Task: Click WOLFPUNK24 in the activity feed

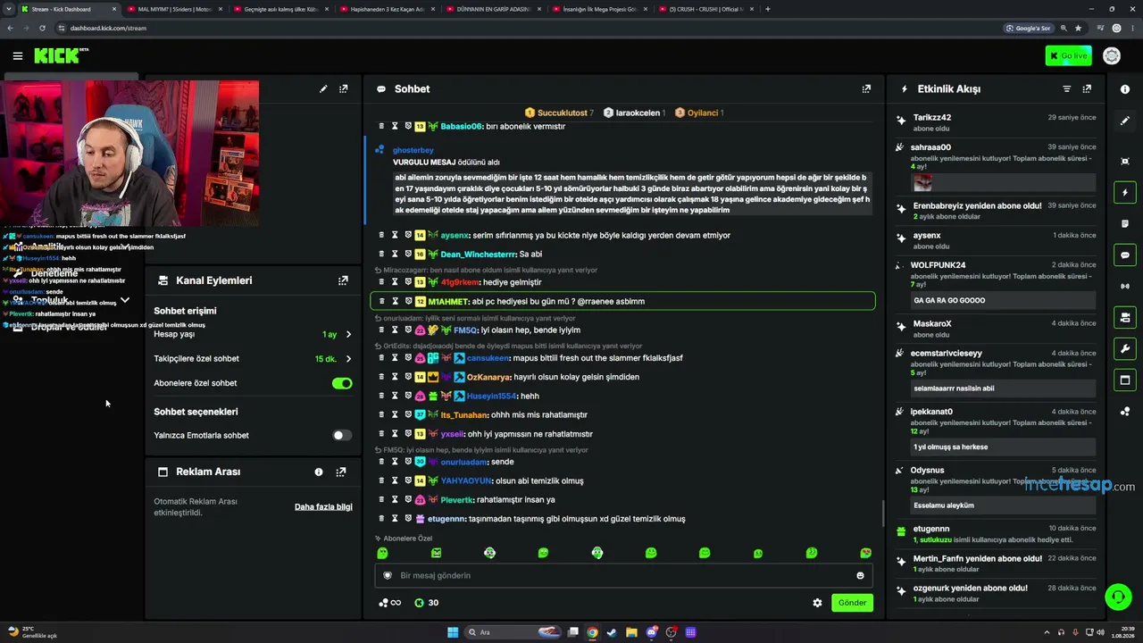Action: tap(938, 265)
